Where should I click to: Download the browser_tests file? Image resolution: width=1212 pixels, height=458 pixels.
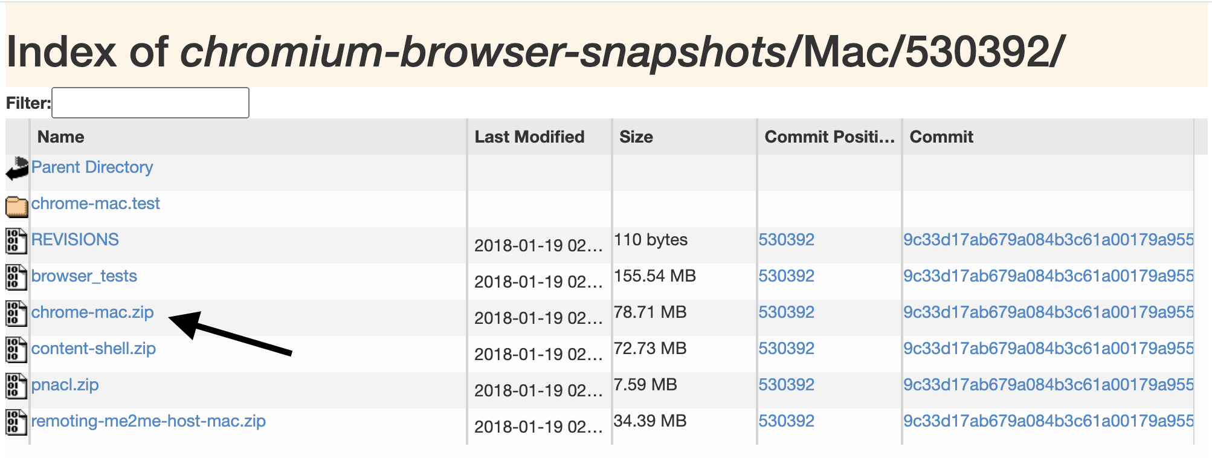[84, 276]
